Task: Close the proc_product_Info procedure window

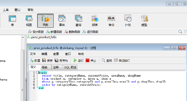Action: (182, 48)
